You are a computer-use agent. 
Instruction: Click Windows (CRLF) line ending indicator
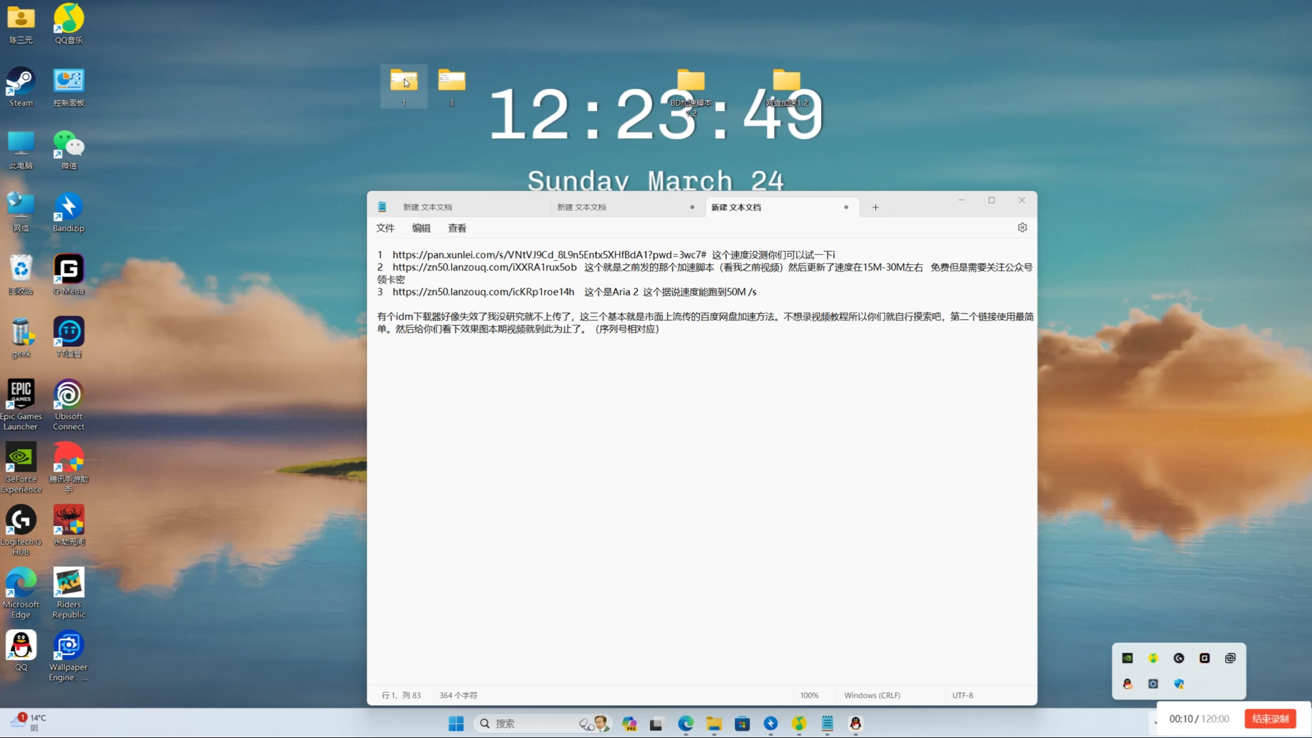tap(872, 695)
